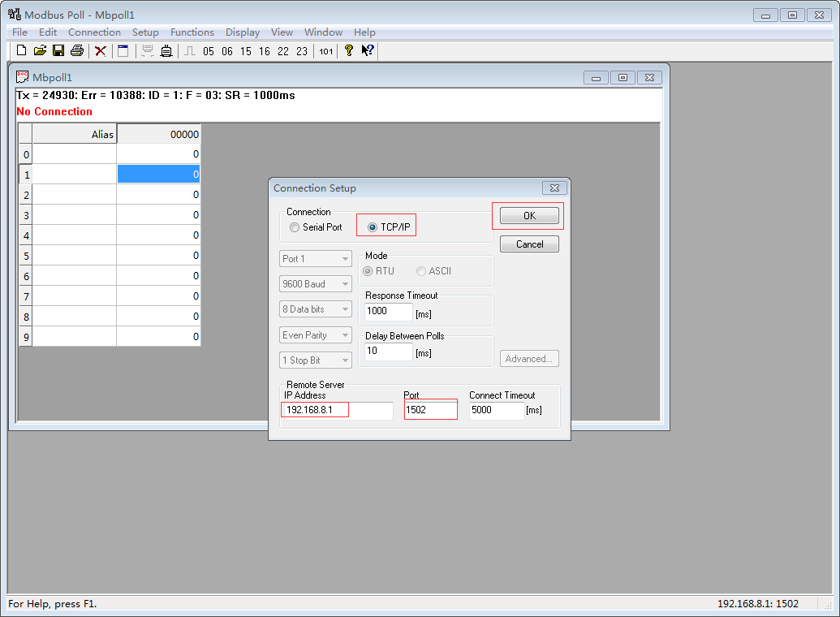Click the Response Timeout field
The width and height of the screenshot is (840, 617).
coord(388,311)
